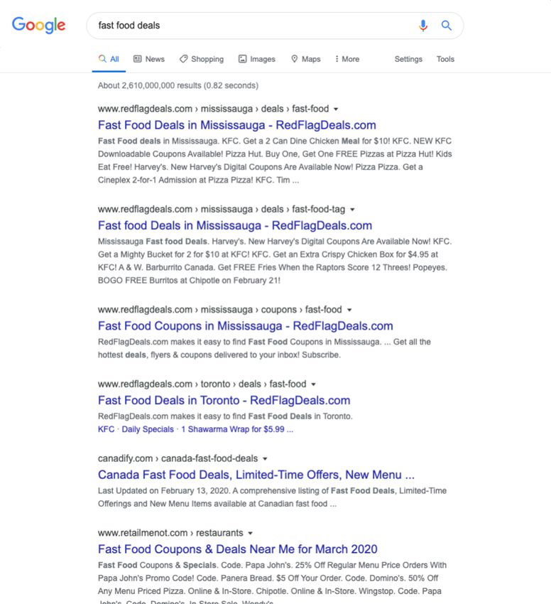Expand dropdown arrow next to the fast-food-tag URL
The height and width of the screenshot is (604, 551).
pos(352,210)
